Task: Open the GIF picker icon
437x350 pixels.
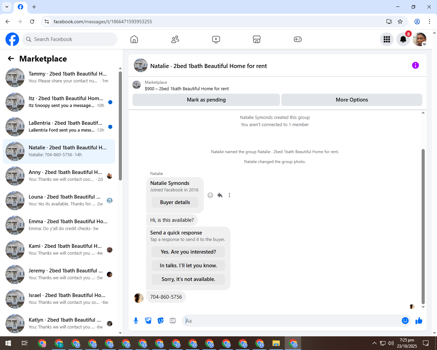Action: [x=173, y=321]
